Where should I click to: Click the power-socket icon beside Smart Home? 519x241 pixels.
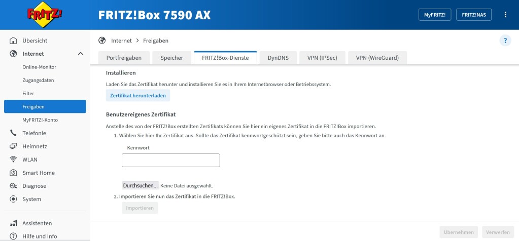13,173
